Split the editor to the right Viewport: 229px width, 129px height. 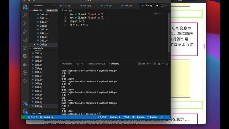(x=162, y=6)
